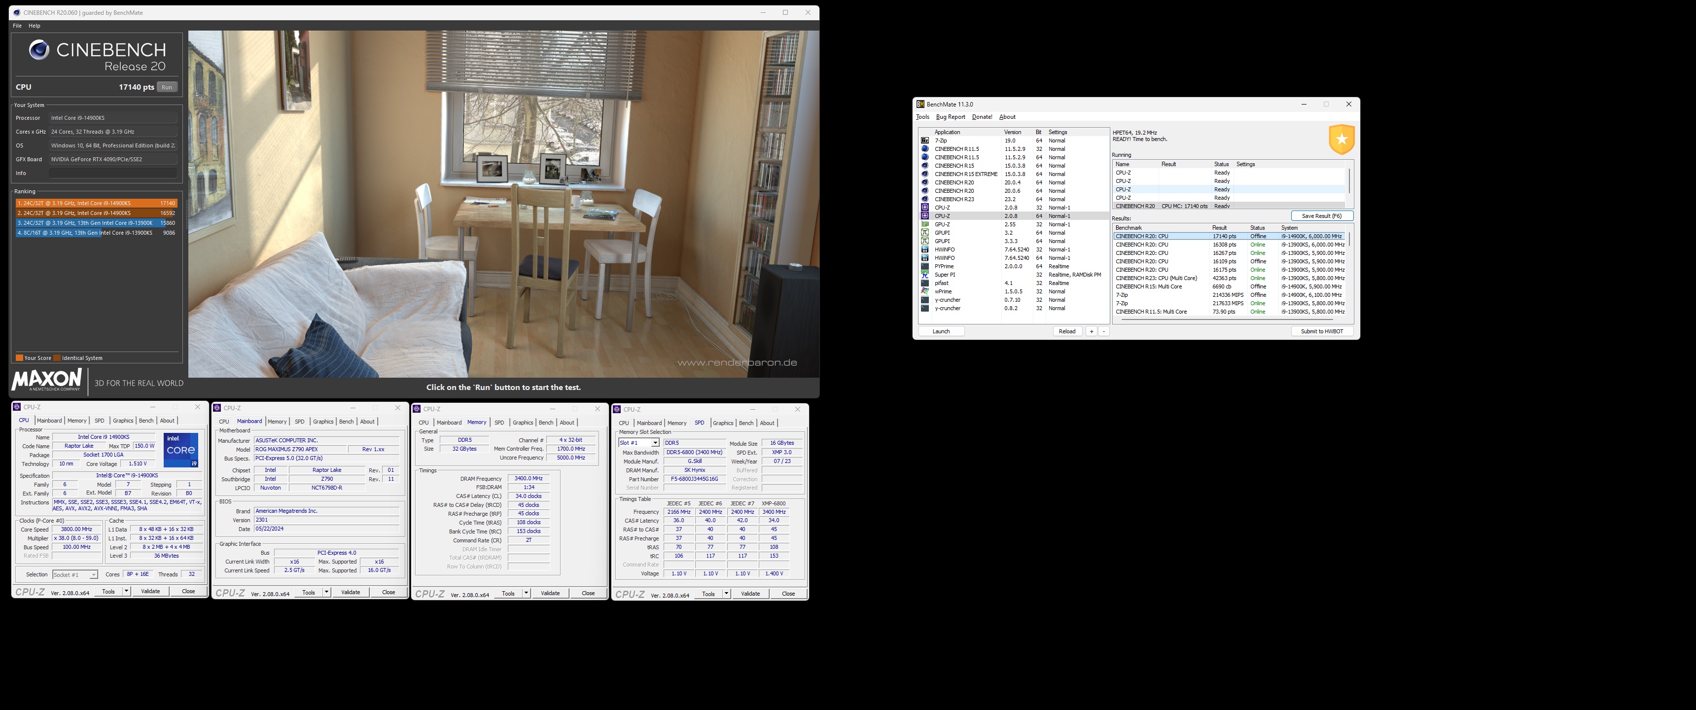The image size is (1696, 710).
Task: Click Reload button in BenchMate
Action: [1066, 331]
